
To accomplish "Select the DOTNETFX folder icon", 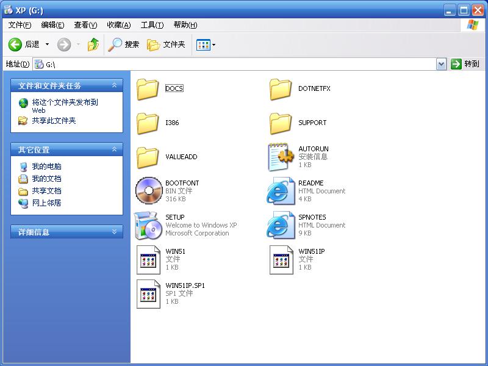I will (281, 89).
